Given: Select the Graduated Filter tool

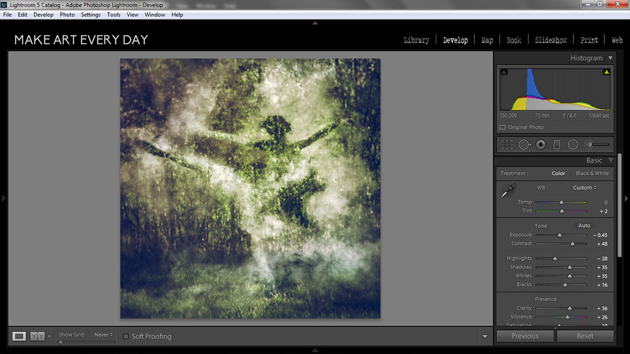Looking at the screenshot, I should 556,145.
